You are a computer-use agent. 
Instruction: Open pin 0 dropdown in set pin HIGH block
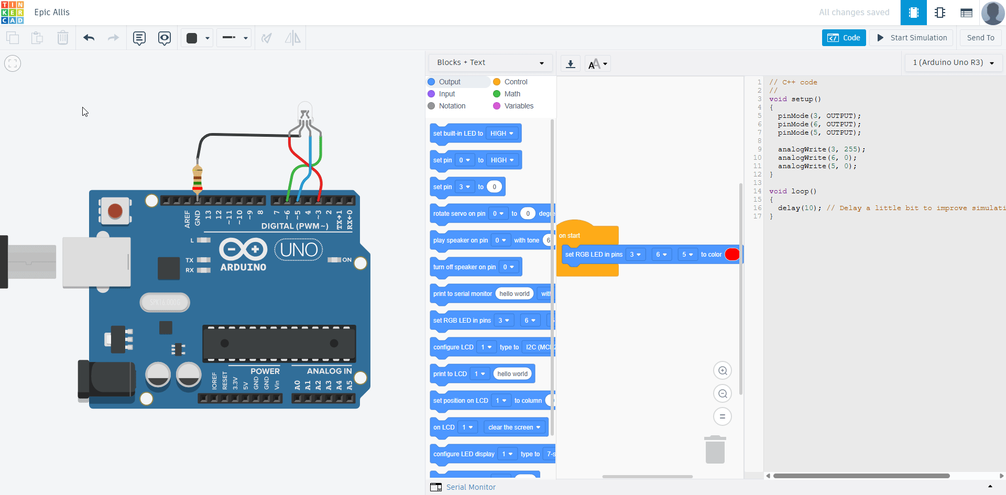[x=465, y=160]
